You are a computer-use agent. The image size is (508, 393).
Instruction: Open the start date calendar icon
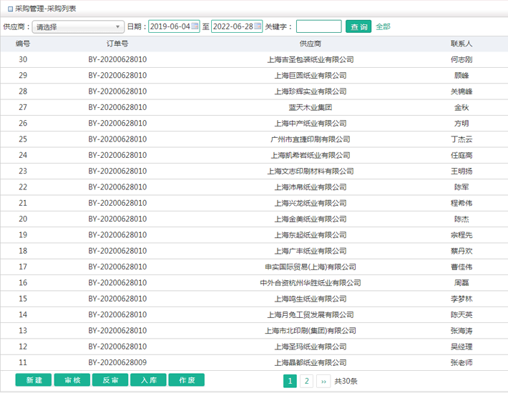pyautogui.click(x=195, y=26)
